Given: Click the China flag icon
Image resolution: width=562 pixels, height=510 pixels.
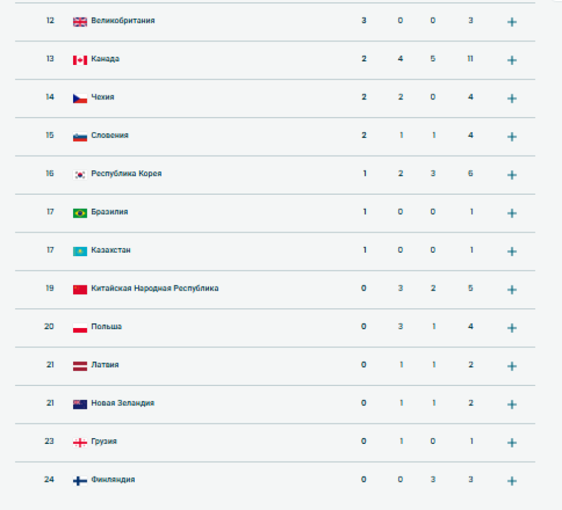Looking at the screenshot, I should click(80, 288).
